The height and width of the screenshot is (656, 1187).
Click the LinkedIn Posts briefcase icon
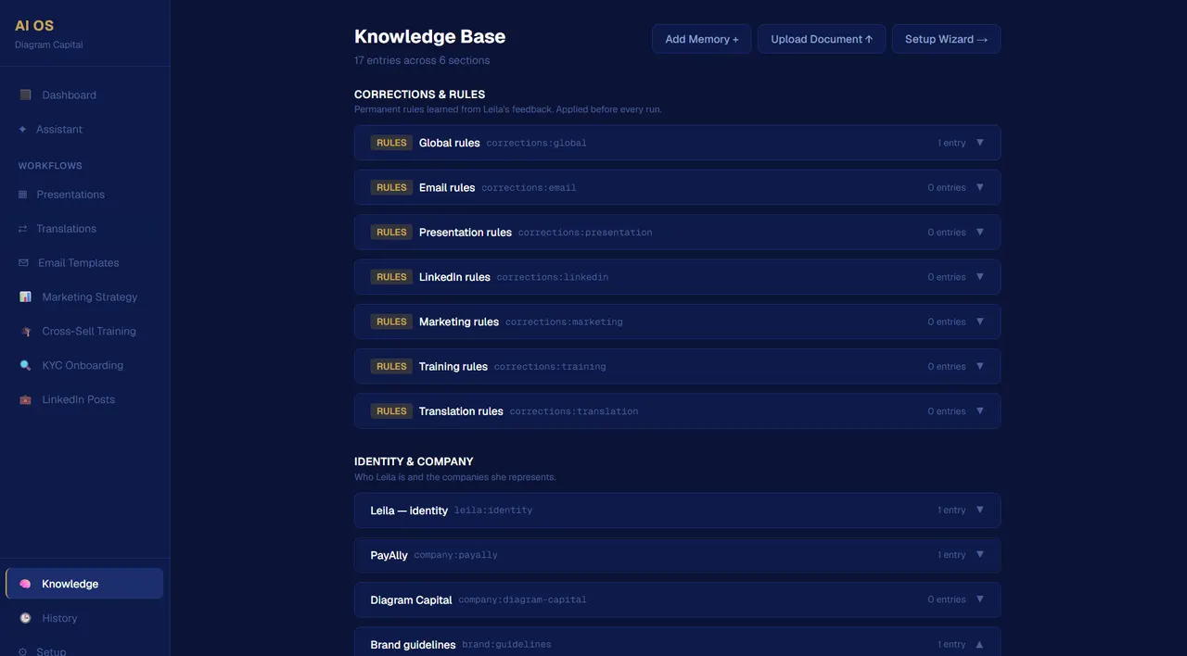(x=25, y=399)
